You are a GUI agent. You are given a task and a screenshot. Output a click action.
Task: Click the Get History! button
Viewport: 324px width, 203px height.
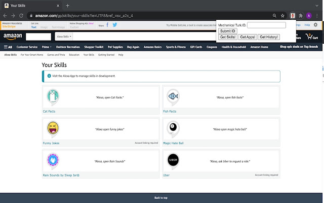(269, 37)
